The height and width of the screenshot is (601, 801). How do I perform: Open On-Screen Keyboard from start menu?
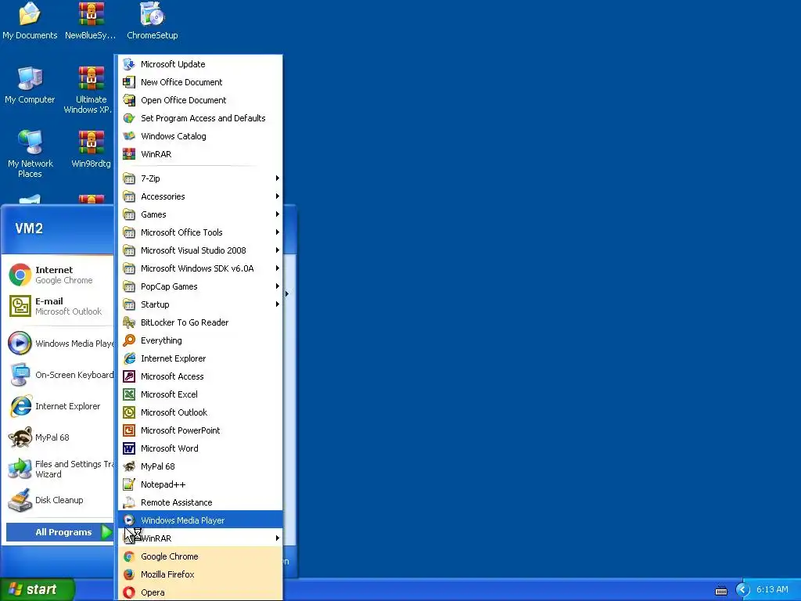pyautogui.click(x=59, y=375)
